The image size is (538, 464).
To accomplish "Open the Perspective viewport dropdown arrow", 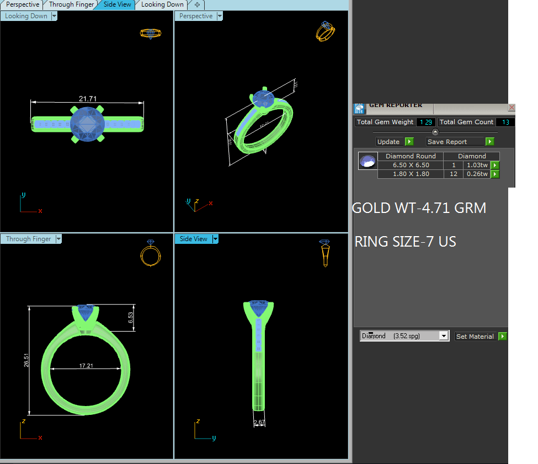I will pyautogui.click(x=220, y=16).
